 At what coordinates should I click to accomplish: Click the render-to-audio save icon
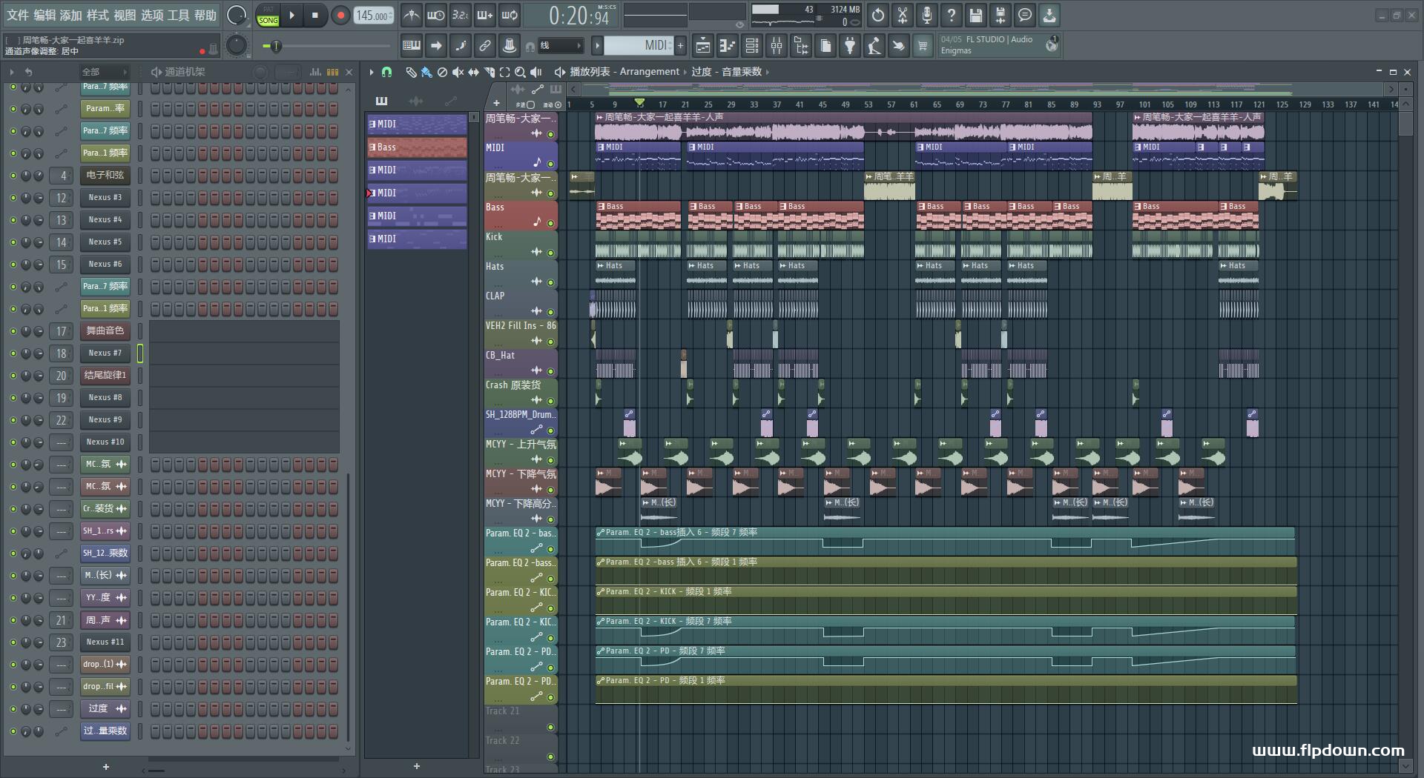coord(1000,15)
